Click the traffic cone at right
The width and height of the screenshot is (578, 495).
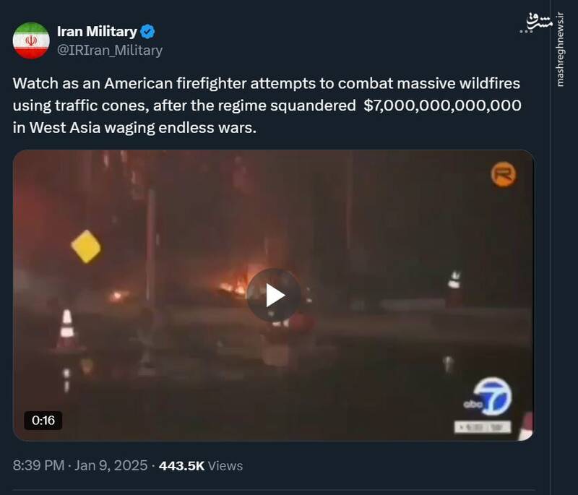[454, 288]
